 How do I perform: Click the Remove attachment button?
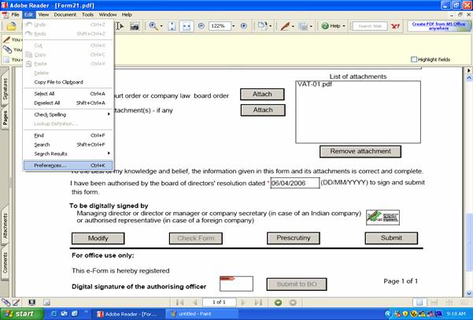[360, 151]
